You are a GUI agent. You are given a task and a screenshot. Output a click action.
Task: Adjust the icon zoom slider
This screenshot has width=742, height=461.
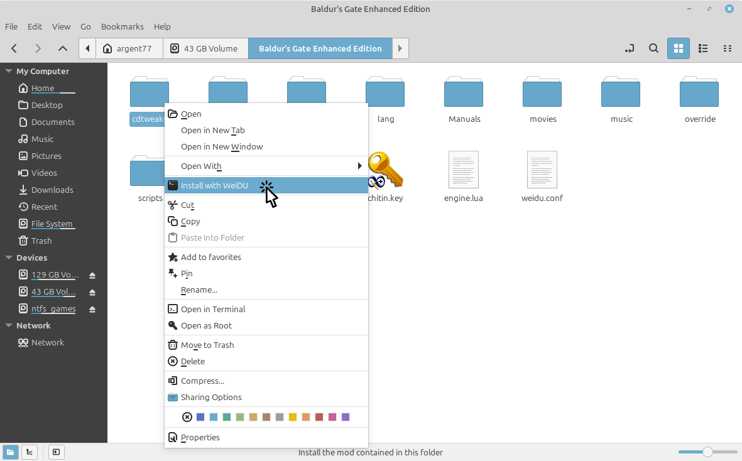click(707, 452)
